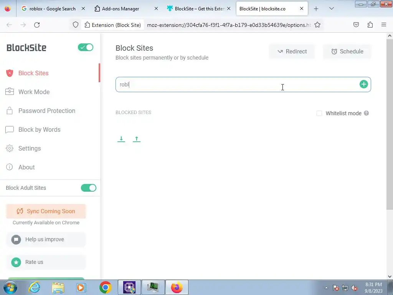Viewport: 393px width, 295px height.
Task: Click the Schedule button
Action: point(347,51)
